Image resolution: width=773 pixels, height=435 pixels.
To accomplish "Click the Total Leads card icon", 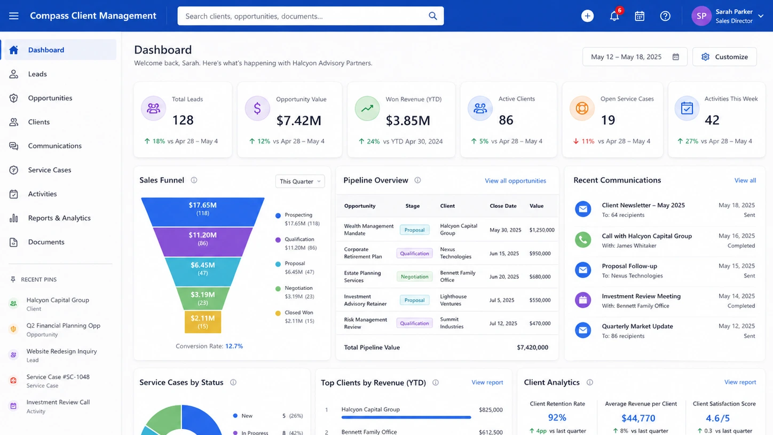I will (153, 109).
